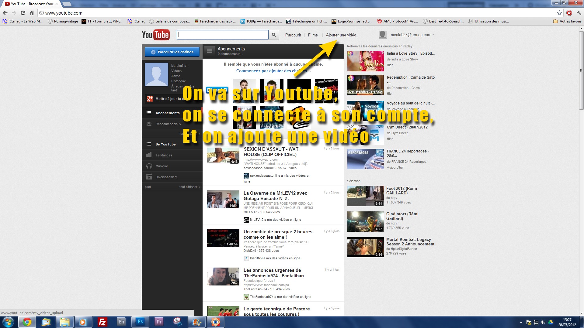The height and width of the screenshot is (328, 584).
Task: Open Vidéos link under profile
Action: [x=176, y=71]
